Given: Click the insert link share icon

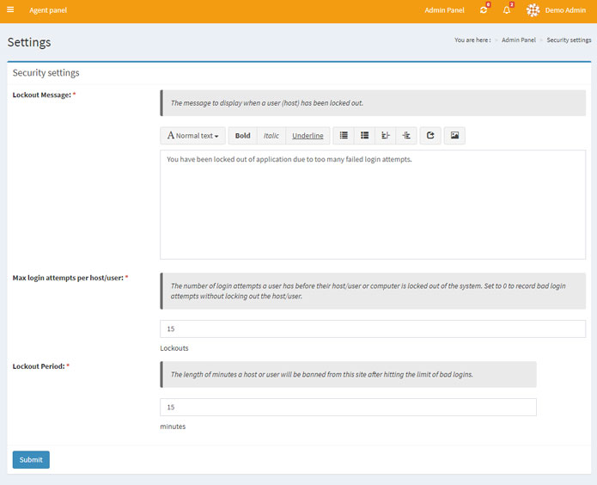Looking at the screenshot, I should pyautogui.click(x=430, y=136).
